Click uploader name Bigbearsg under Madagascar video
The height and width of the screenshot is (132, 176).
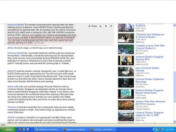(140, 42)
